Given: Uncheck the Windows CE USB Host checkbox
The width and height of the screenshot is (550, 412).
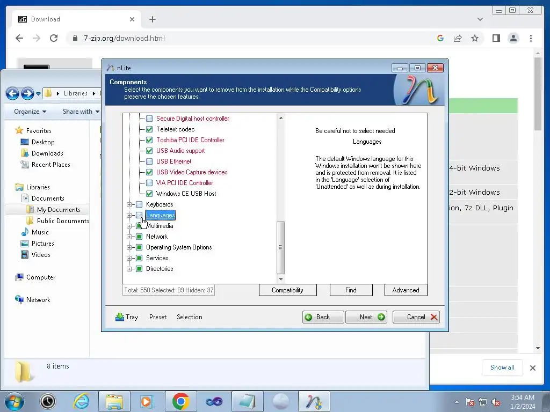Looking at the screenshot, I should click(x=149, y=193).
